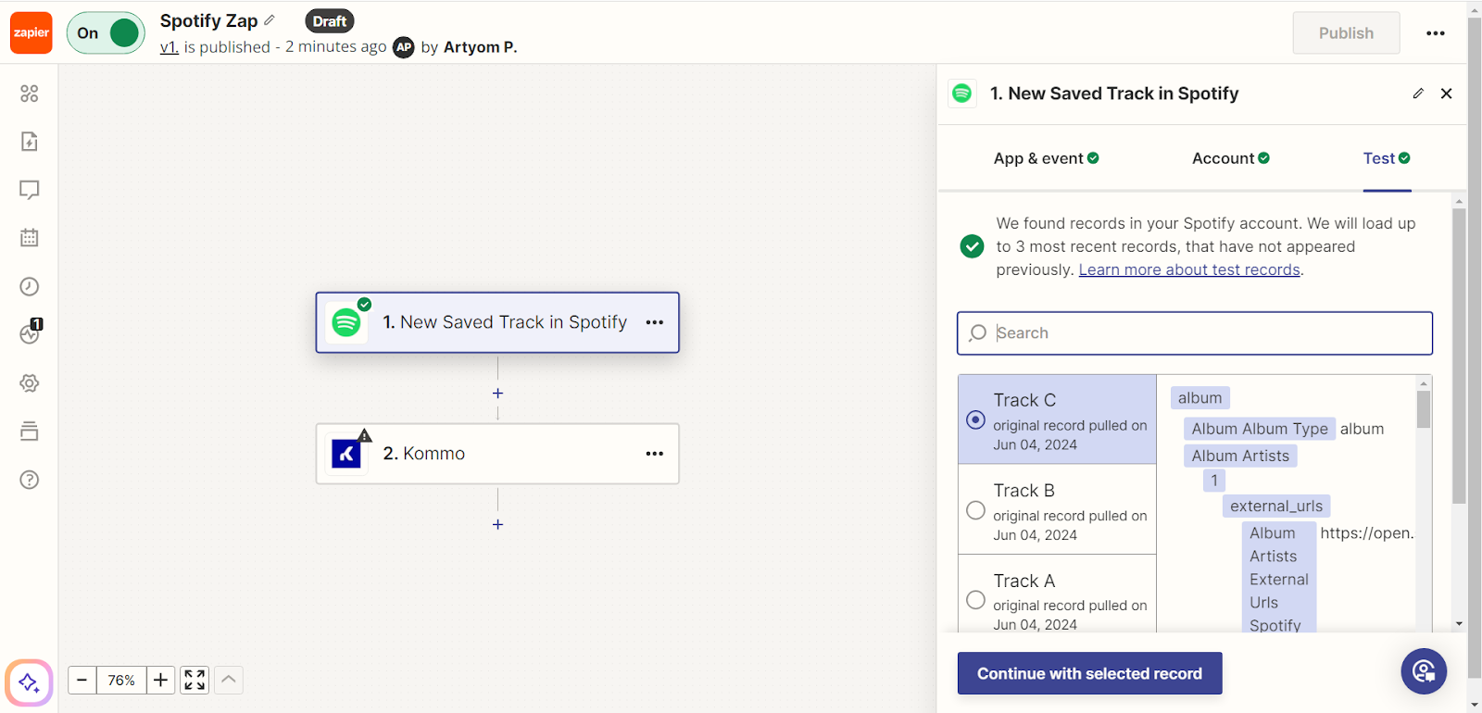Screen dimensions: 1482x713
Task: Switch to the Account tab
Action: click(1231, 158)
